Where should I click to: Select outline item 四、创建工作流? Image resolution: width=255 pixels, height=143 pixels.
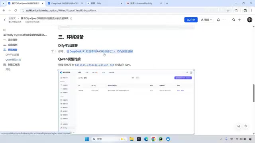point(12,64)
